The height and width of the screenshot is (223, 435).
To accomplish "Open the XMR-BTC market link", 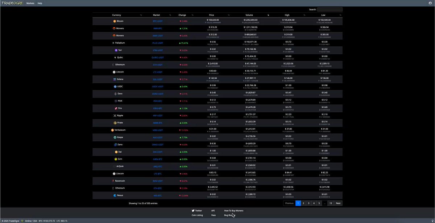I will (x=158, y=28).
